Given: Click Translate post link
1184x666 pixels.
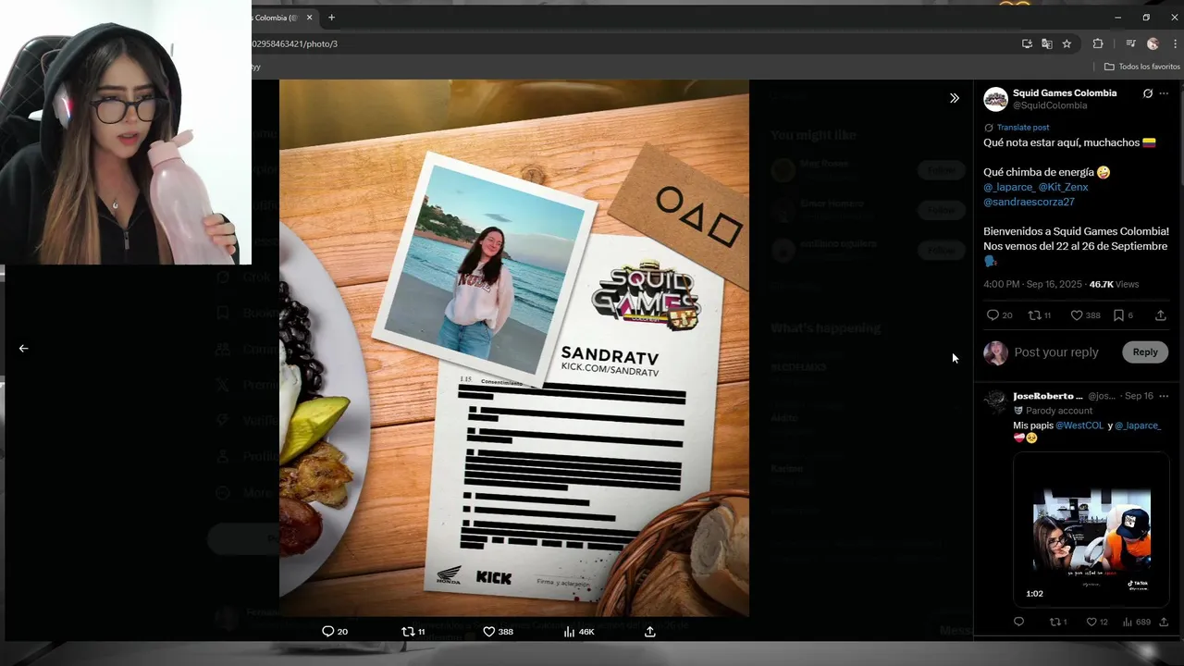Looking at the screenshot, I should coord(1023,128).
